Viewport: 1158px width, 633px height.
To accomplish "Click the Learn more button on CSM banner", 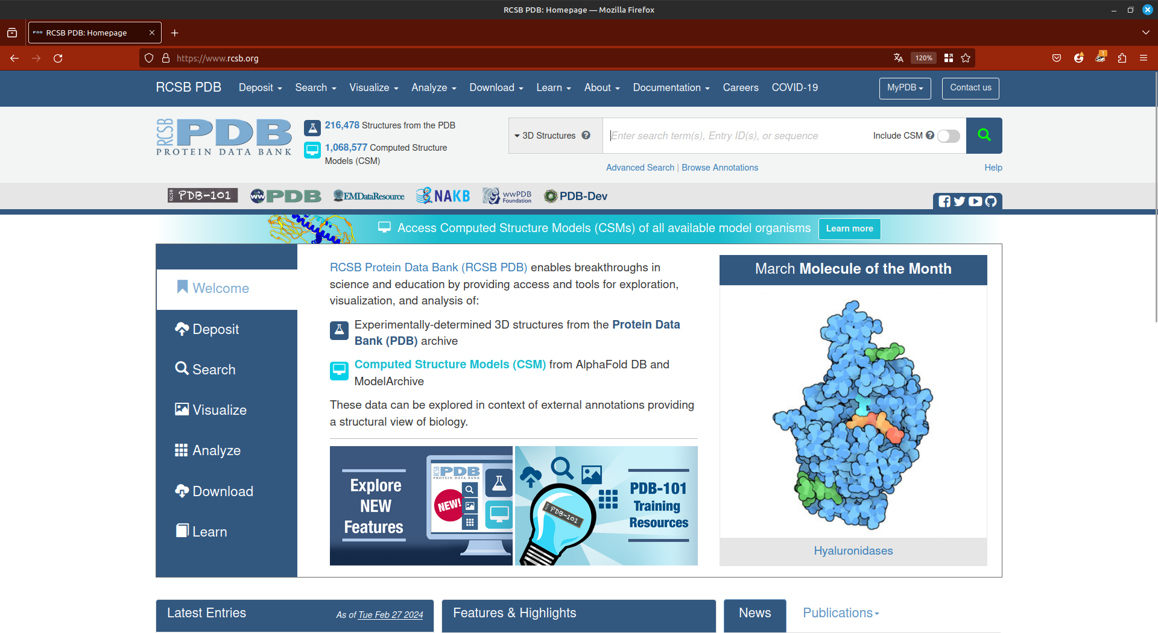I will [849, 228].
